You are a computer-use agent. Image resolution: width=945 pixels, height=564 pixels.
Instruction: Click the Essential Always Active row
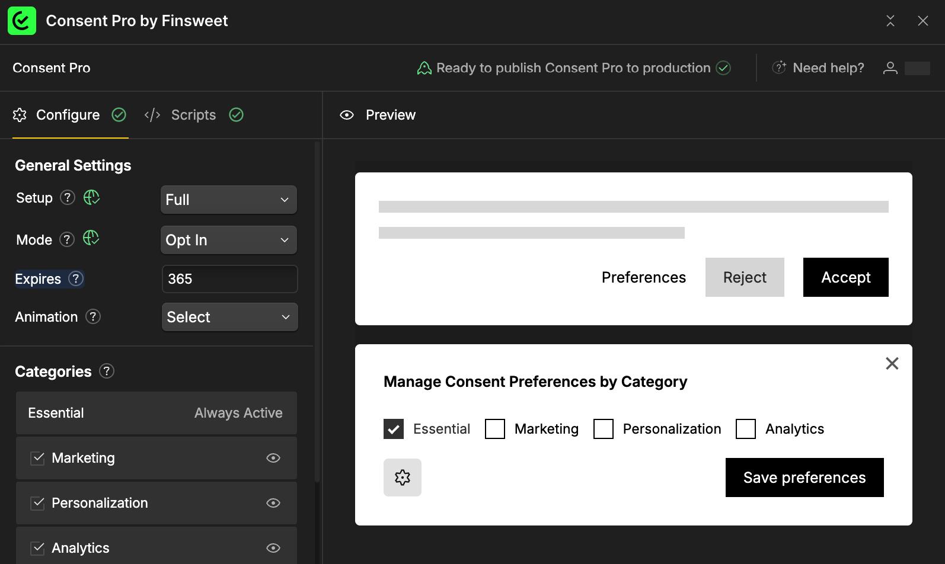coord(157,413)
